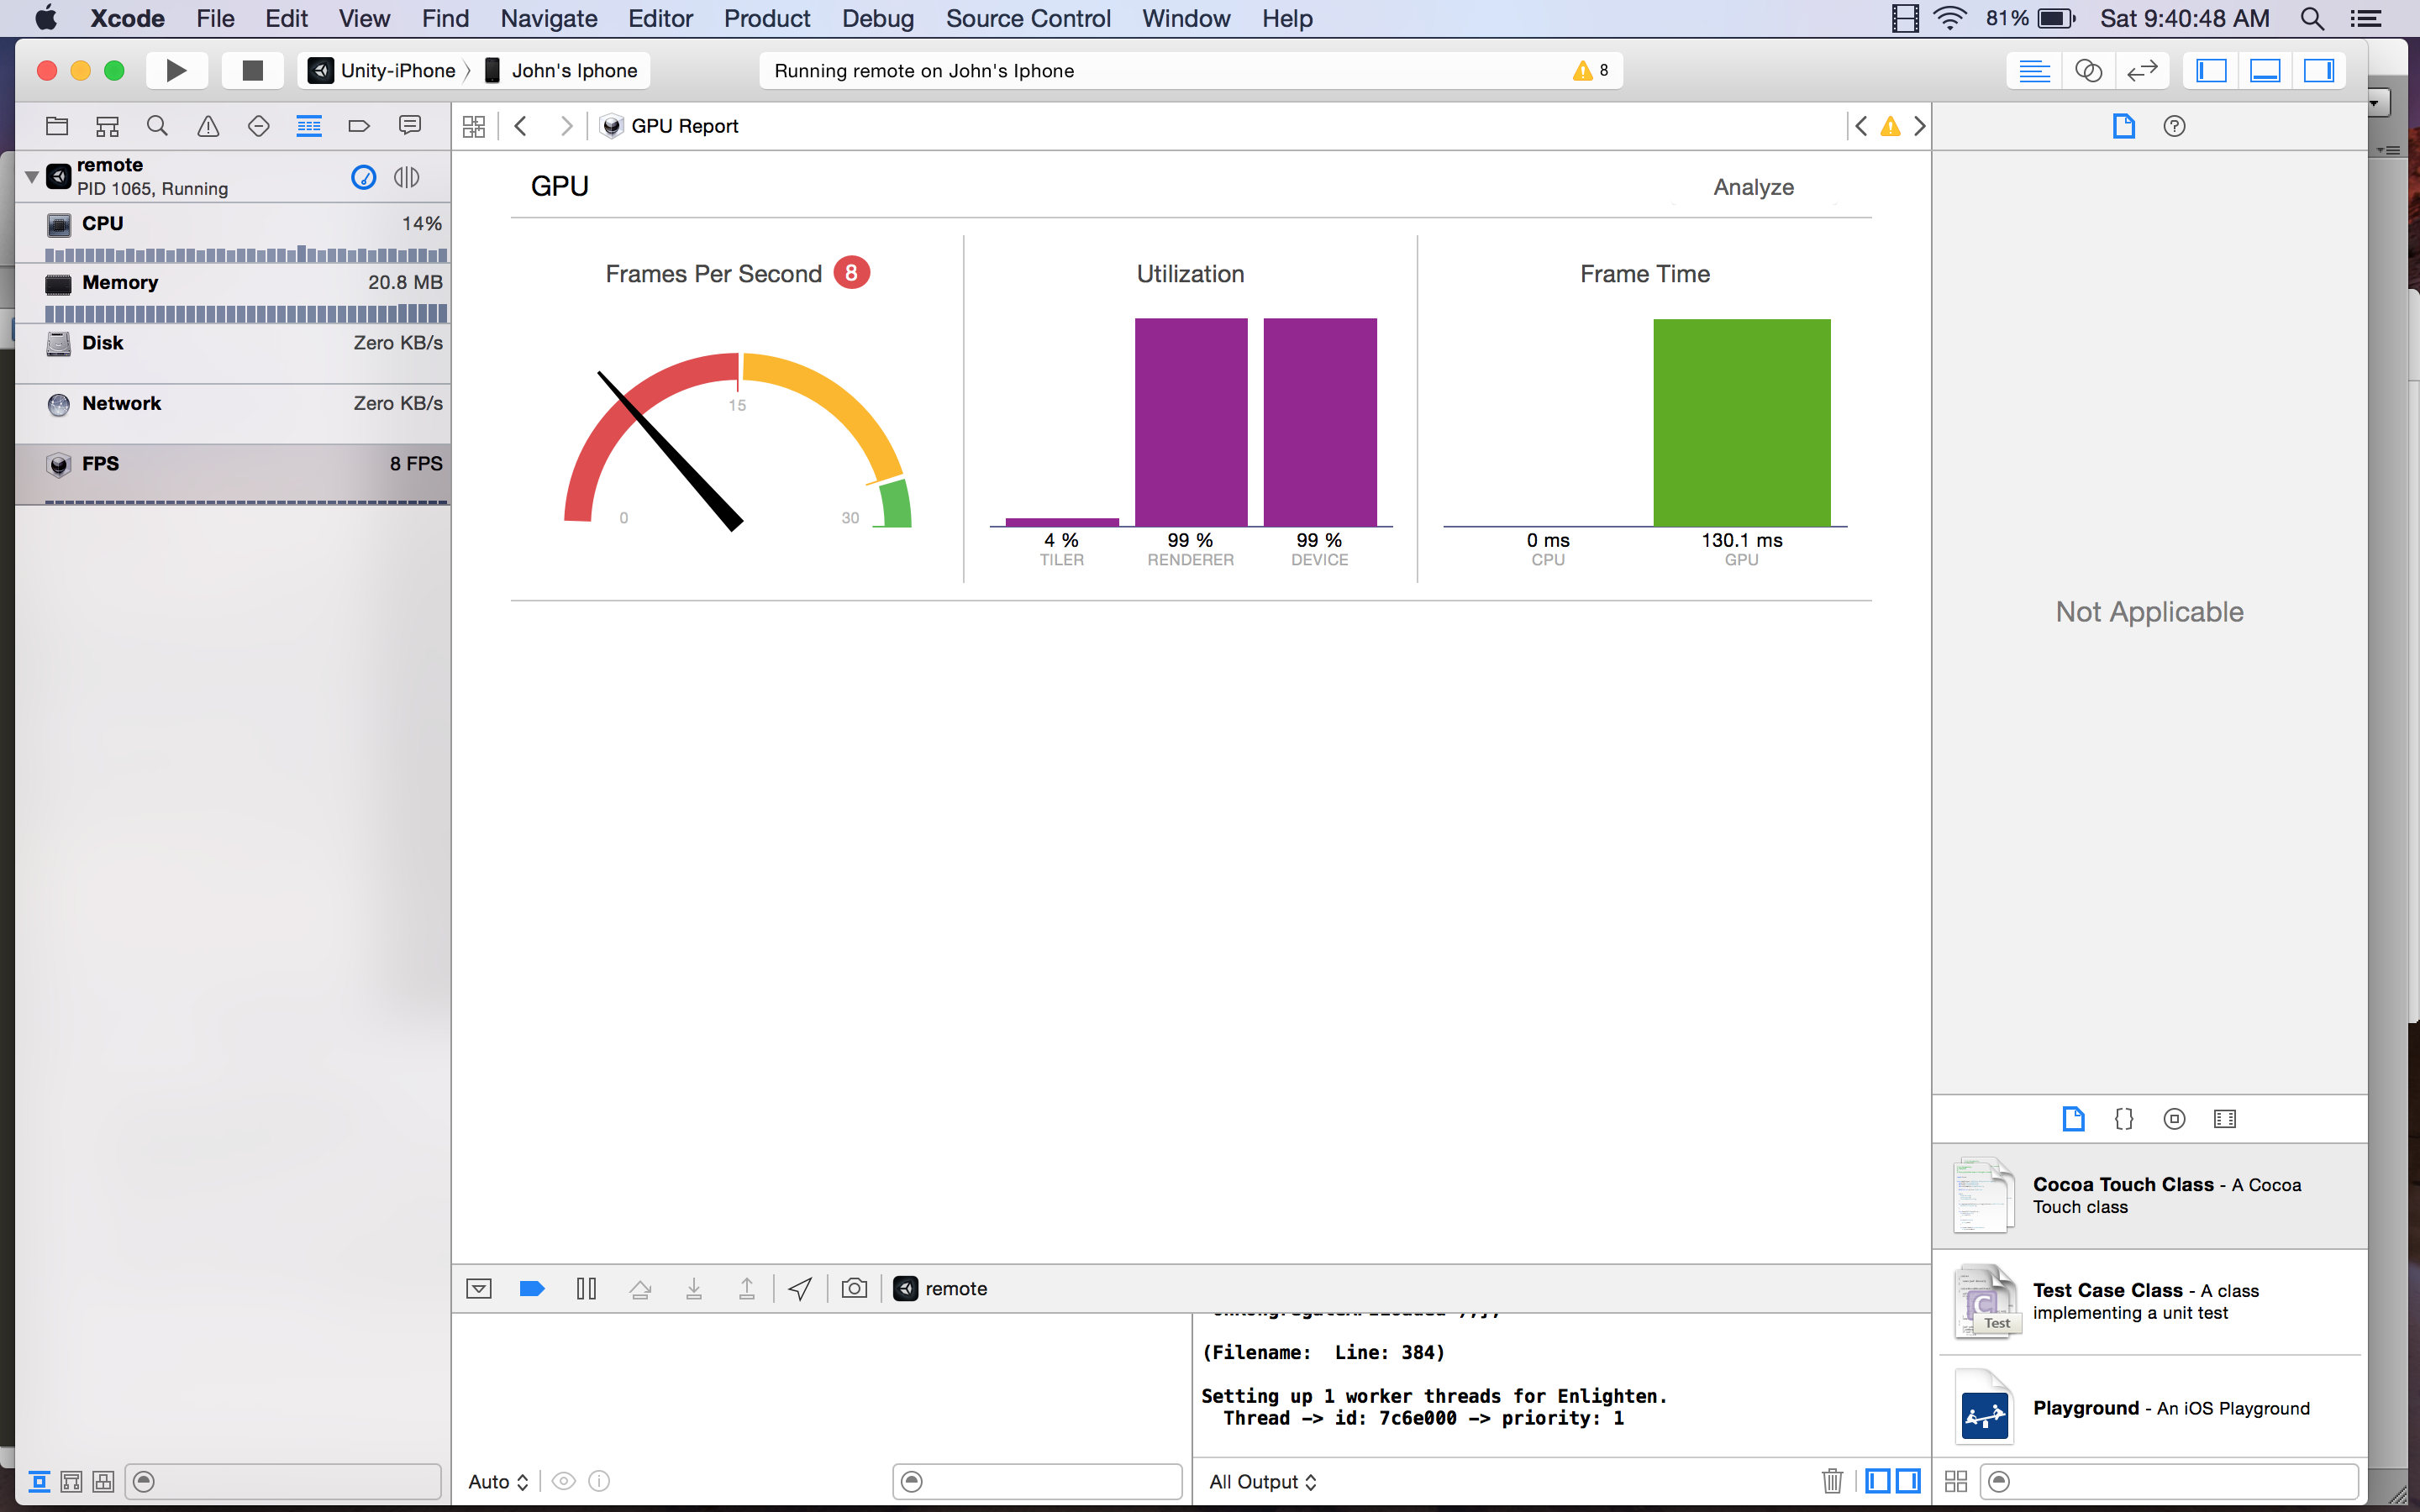
Task: Select the Disk gauge row
Action: 233,354
